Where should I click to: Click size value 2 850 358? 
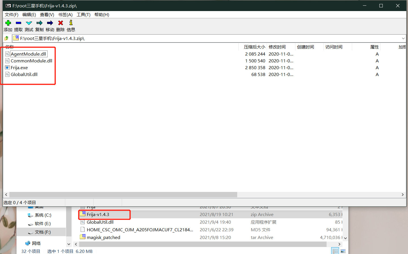(x=255, y=67)
